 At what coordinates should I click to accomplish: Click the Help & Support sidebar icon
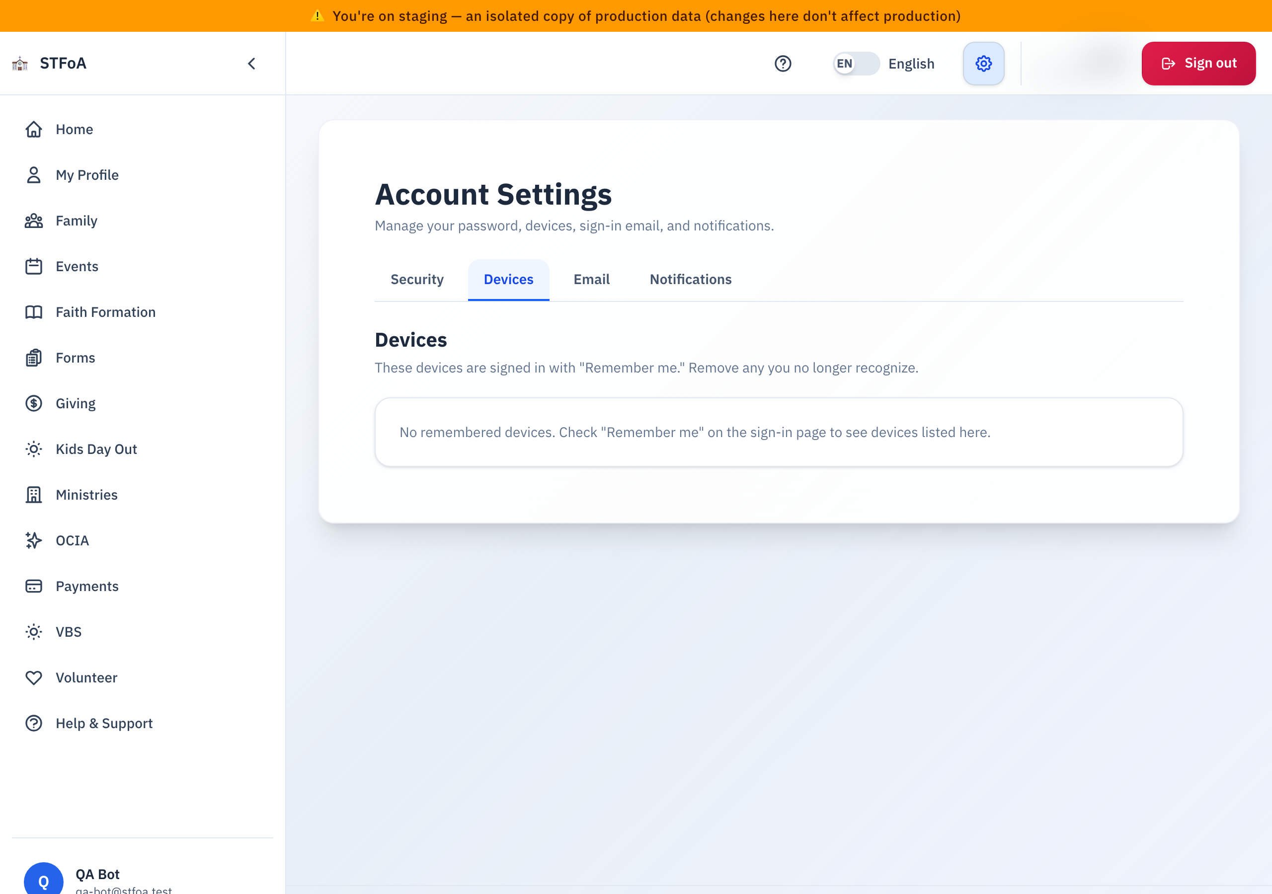[x=34, y=724]
